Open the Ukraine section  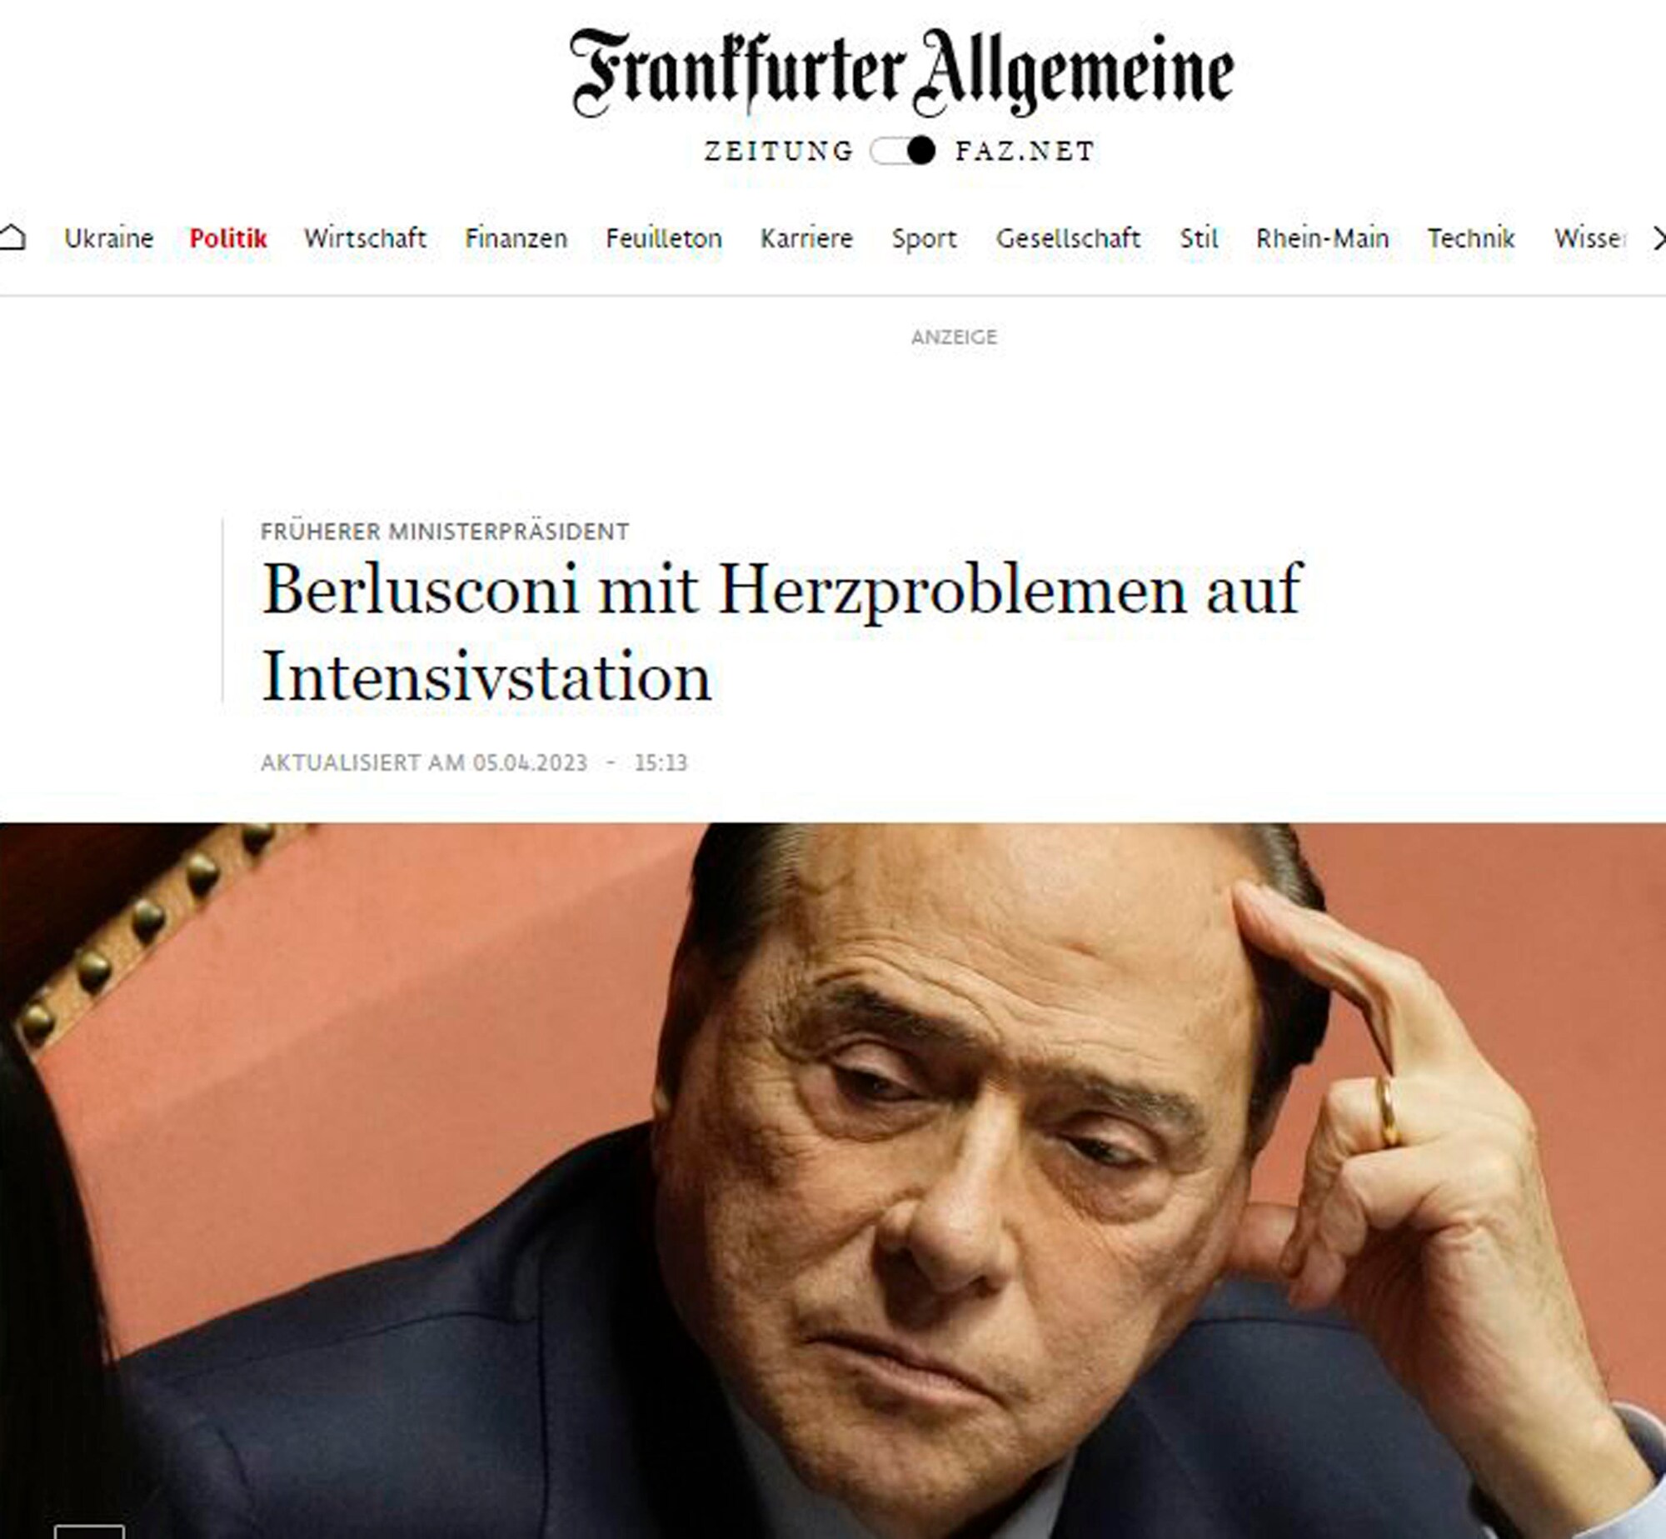click(x=108, y=238)
